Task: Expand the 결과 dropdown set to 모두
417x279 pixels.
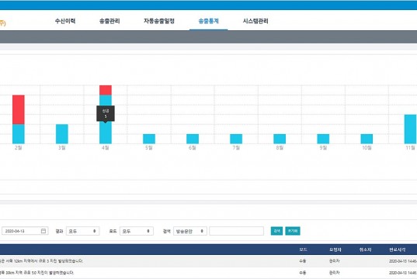Action: (x=83, y=231)
